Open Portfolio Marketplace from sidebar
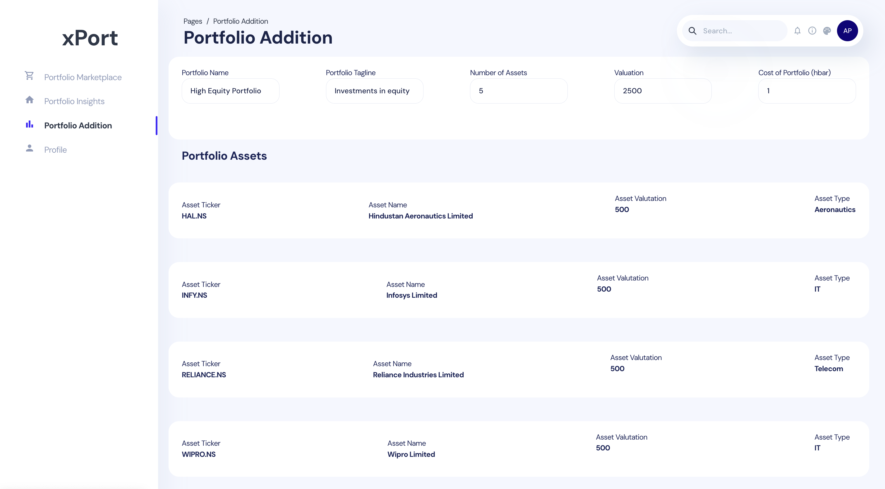The image size is (885, 489). tap(83, 77)
